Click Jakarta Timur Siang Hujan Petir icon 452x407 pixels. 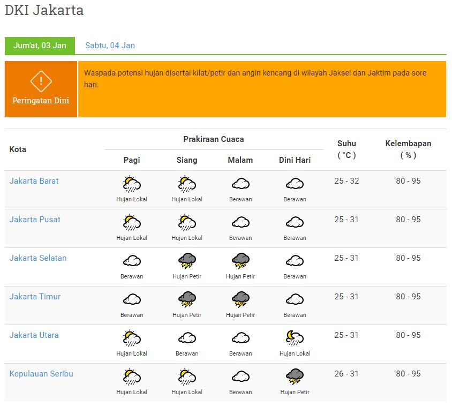point(187,299)
